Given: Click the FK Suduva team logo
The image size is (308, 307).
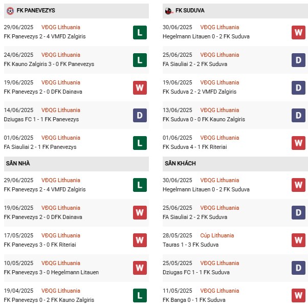Looking at the screenshot, I should coord(169,10).
